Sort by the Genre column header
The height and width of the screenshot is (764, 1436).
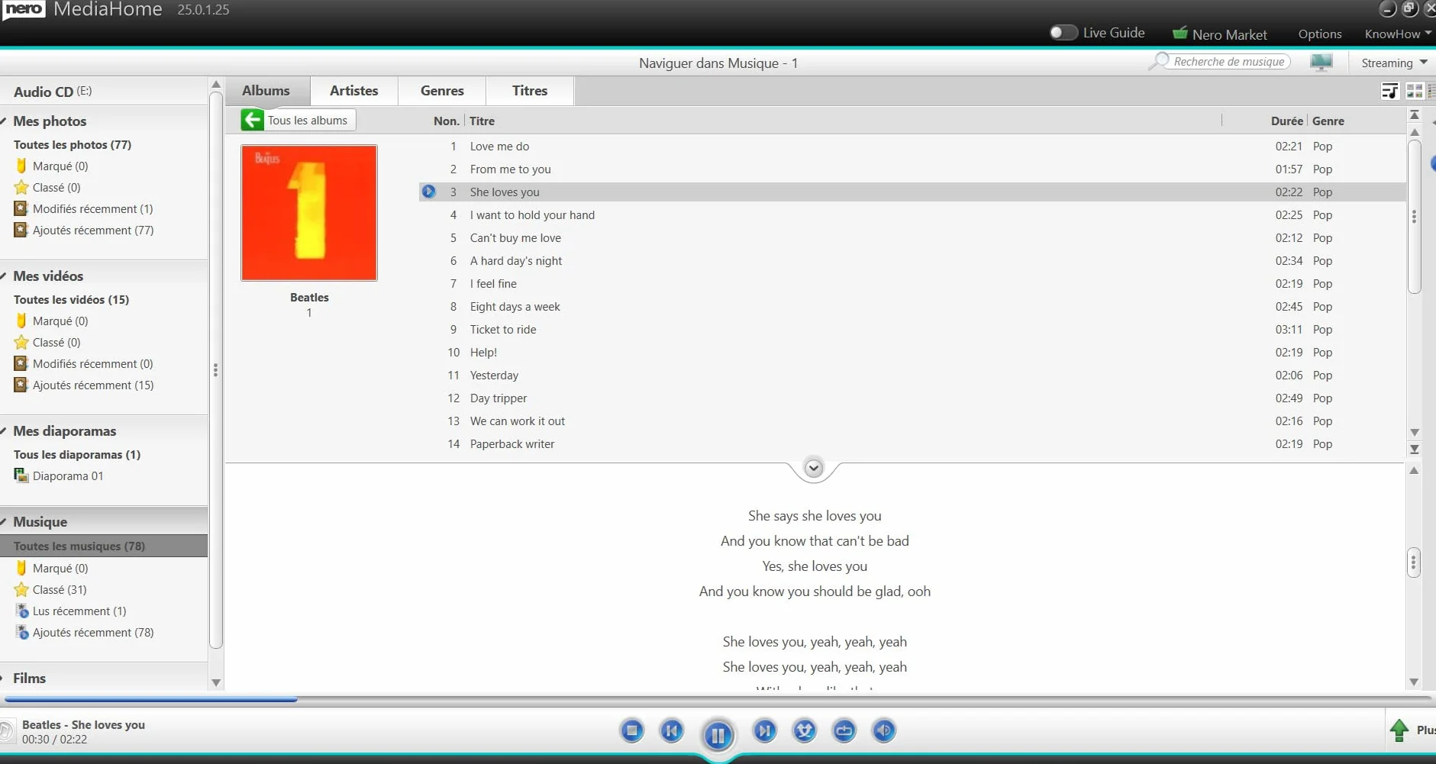point(1328,121)
